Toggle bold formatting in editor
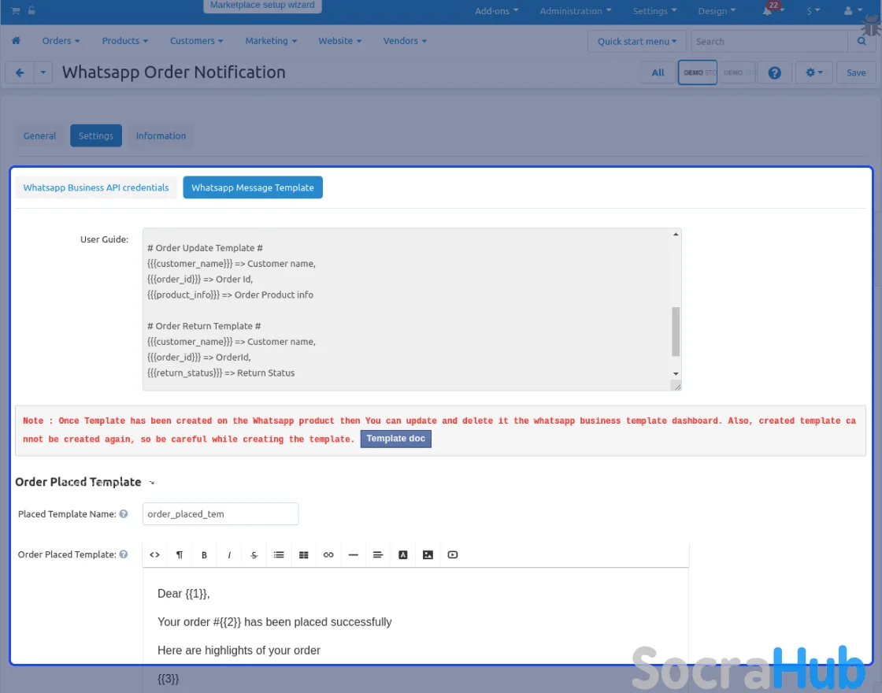The image size is (882, 693). coord(204,554)
